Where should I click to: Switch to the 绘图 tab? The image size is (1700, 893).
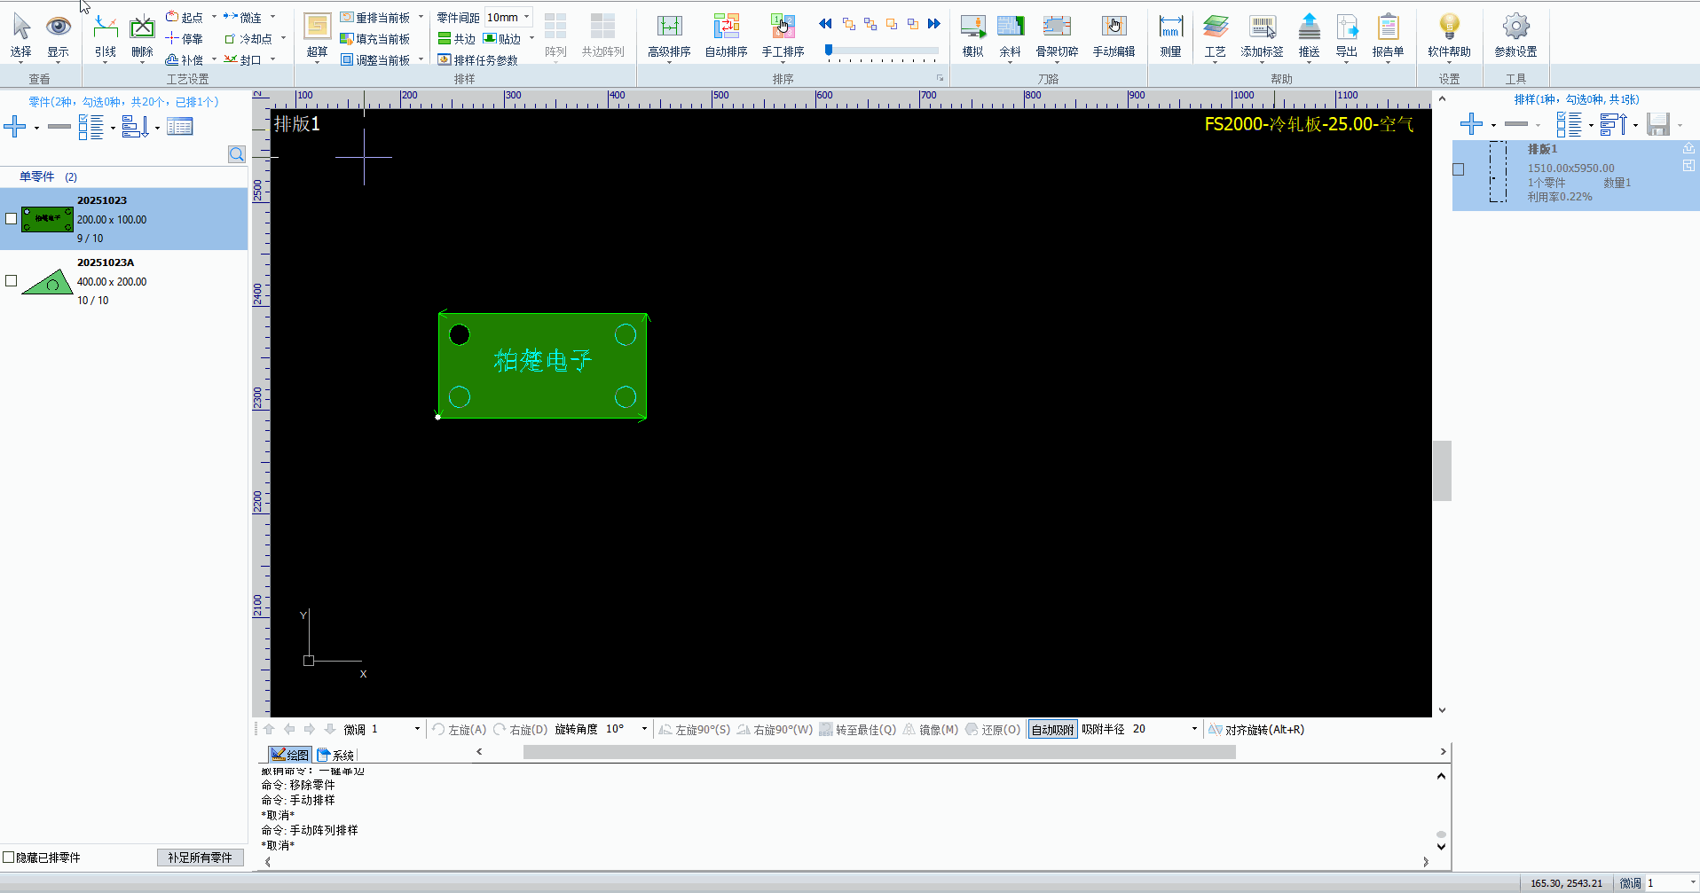[x=290, y=755]
